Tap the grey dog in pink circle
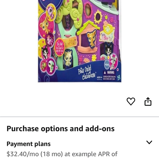The height and width of the screenshot is (159, 159). pos(113,61)
